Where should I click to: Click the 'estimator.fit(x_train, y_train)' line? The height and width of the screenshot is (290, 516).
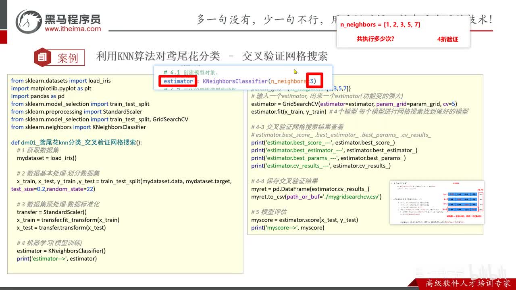tap(288, 112)
